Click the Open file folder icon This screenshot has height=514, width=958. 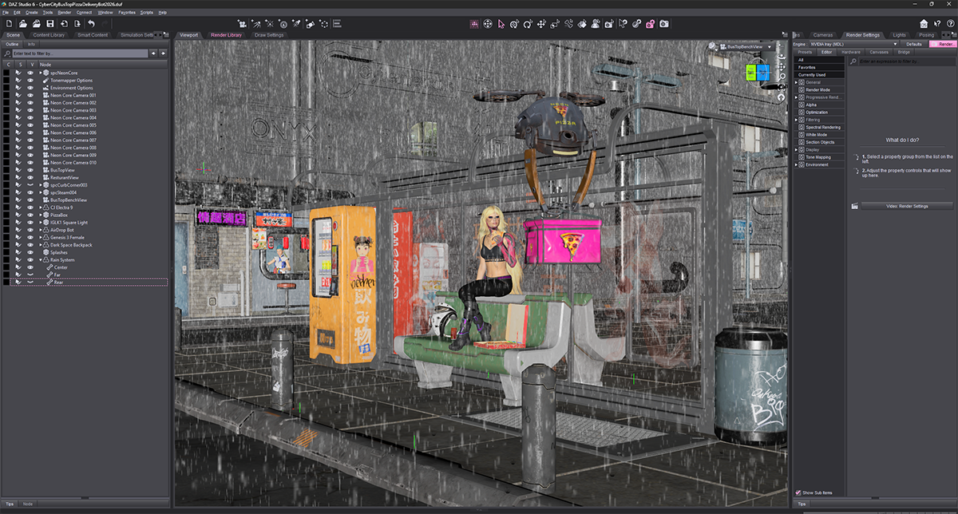pos(23,24)
